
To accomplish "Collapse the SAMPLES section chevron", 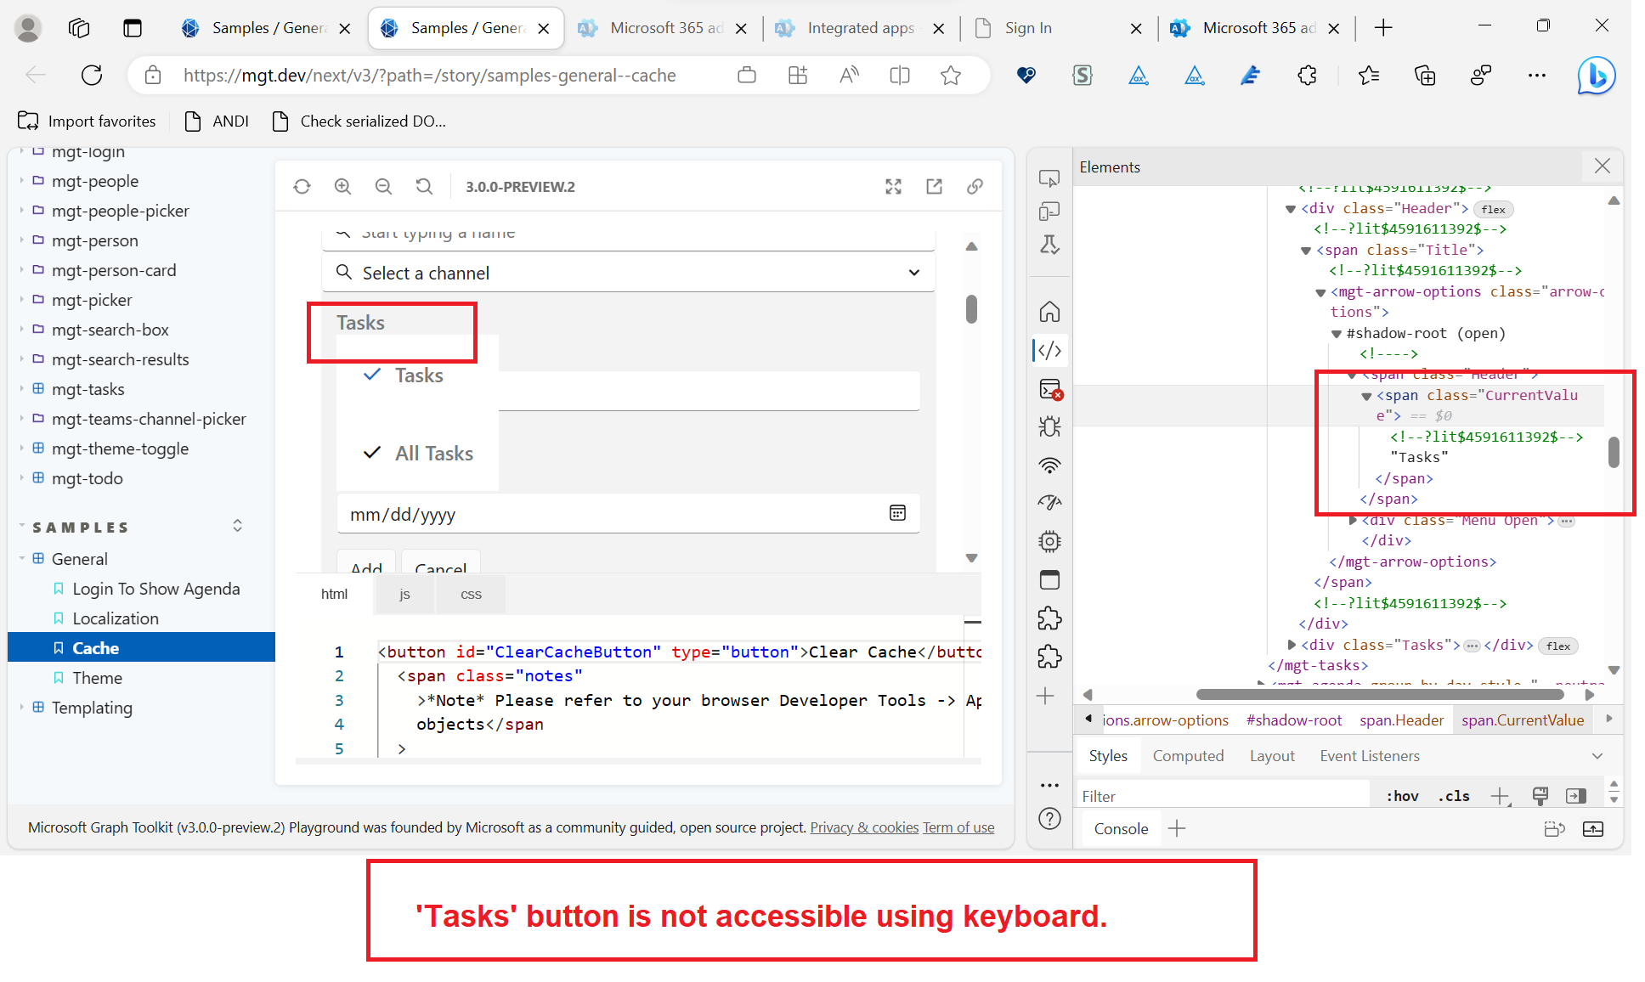I will tap(237, 525).
